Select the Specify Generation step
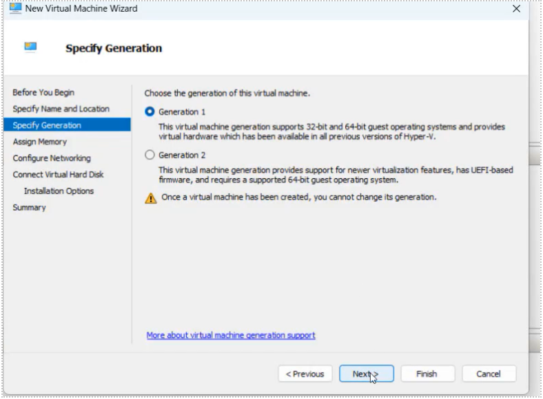The image size is (543, 399). pos(67,125)
